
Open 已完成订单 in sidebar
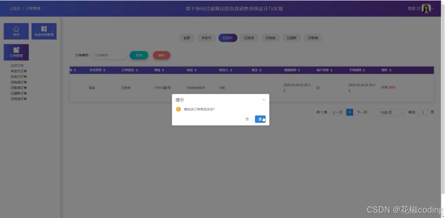(19, 82)
